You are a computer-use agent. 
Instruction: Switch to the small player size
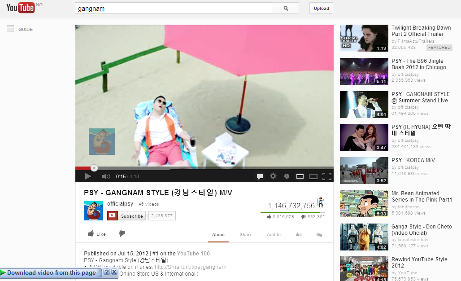pos(300,176)
